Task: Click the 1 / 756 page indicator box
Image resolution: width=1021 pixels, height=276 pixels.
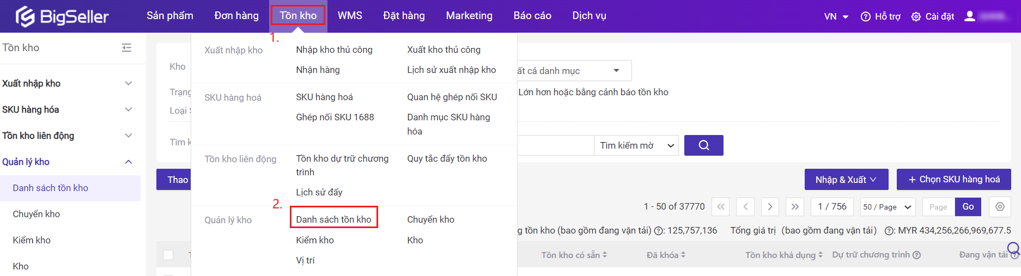Action: point(832,207)
